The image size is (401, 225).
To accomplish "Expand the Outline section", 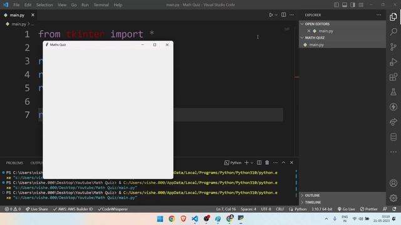I will coord(312,196).
